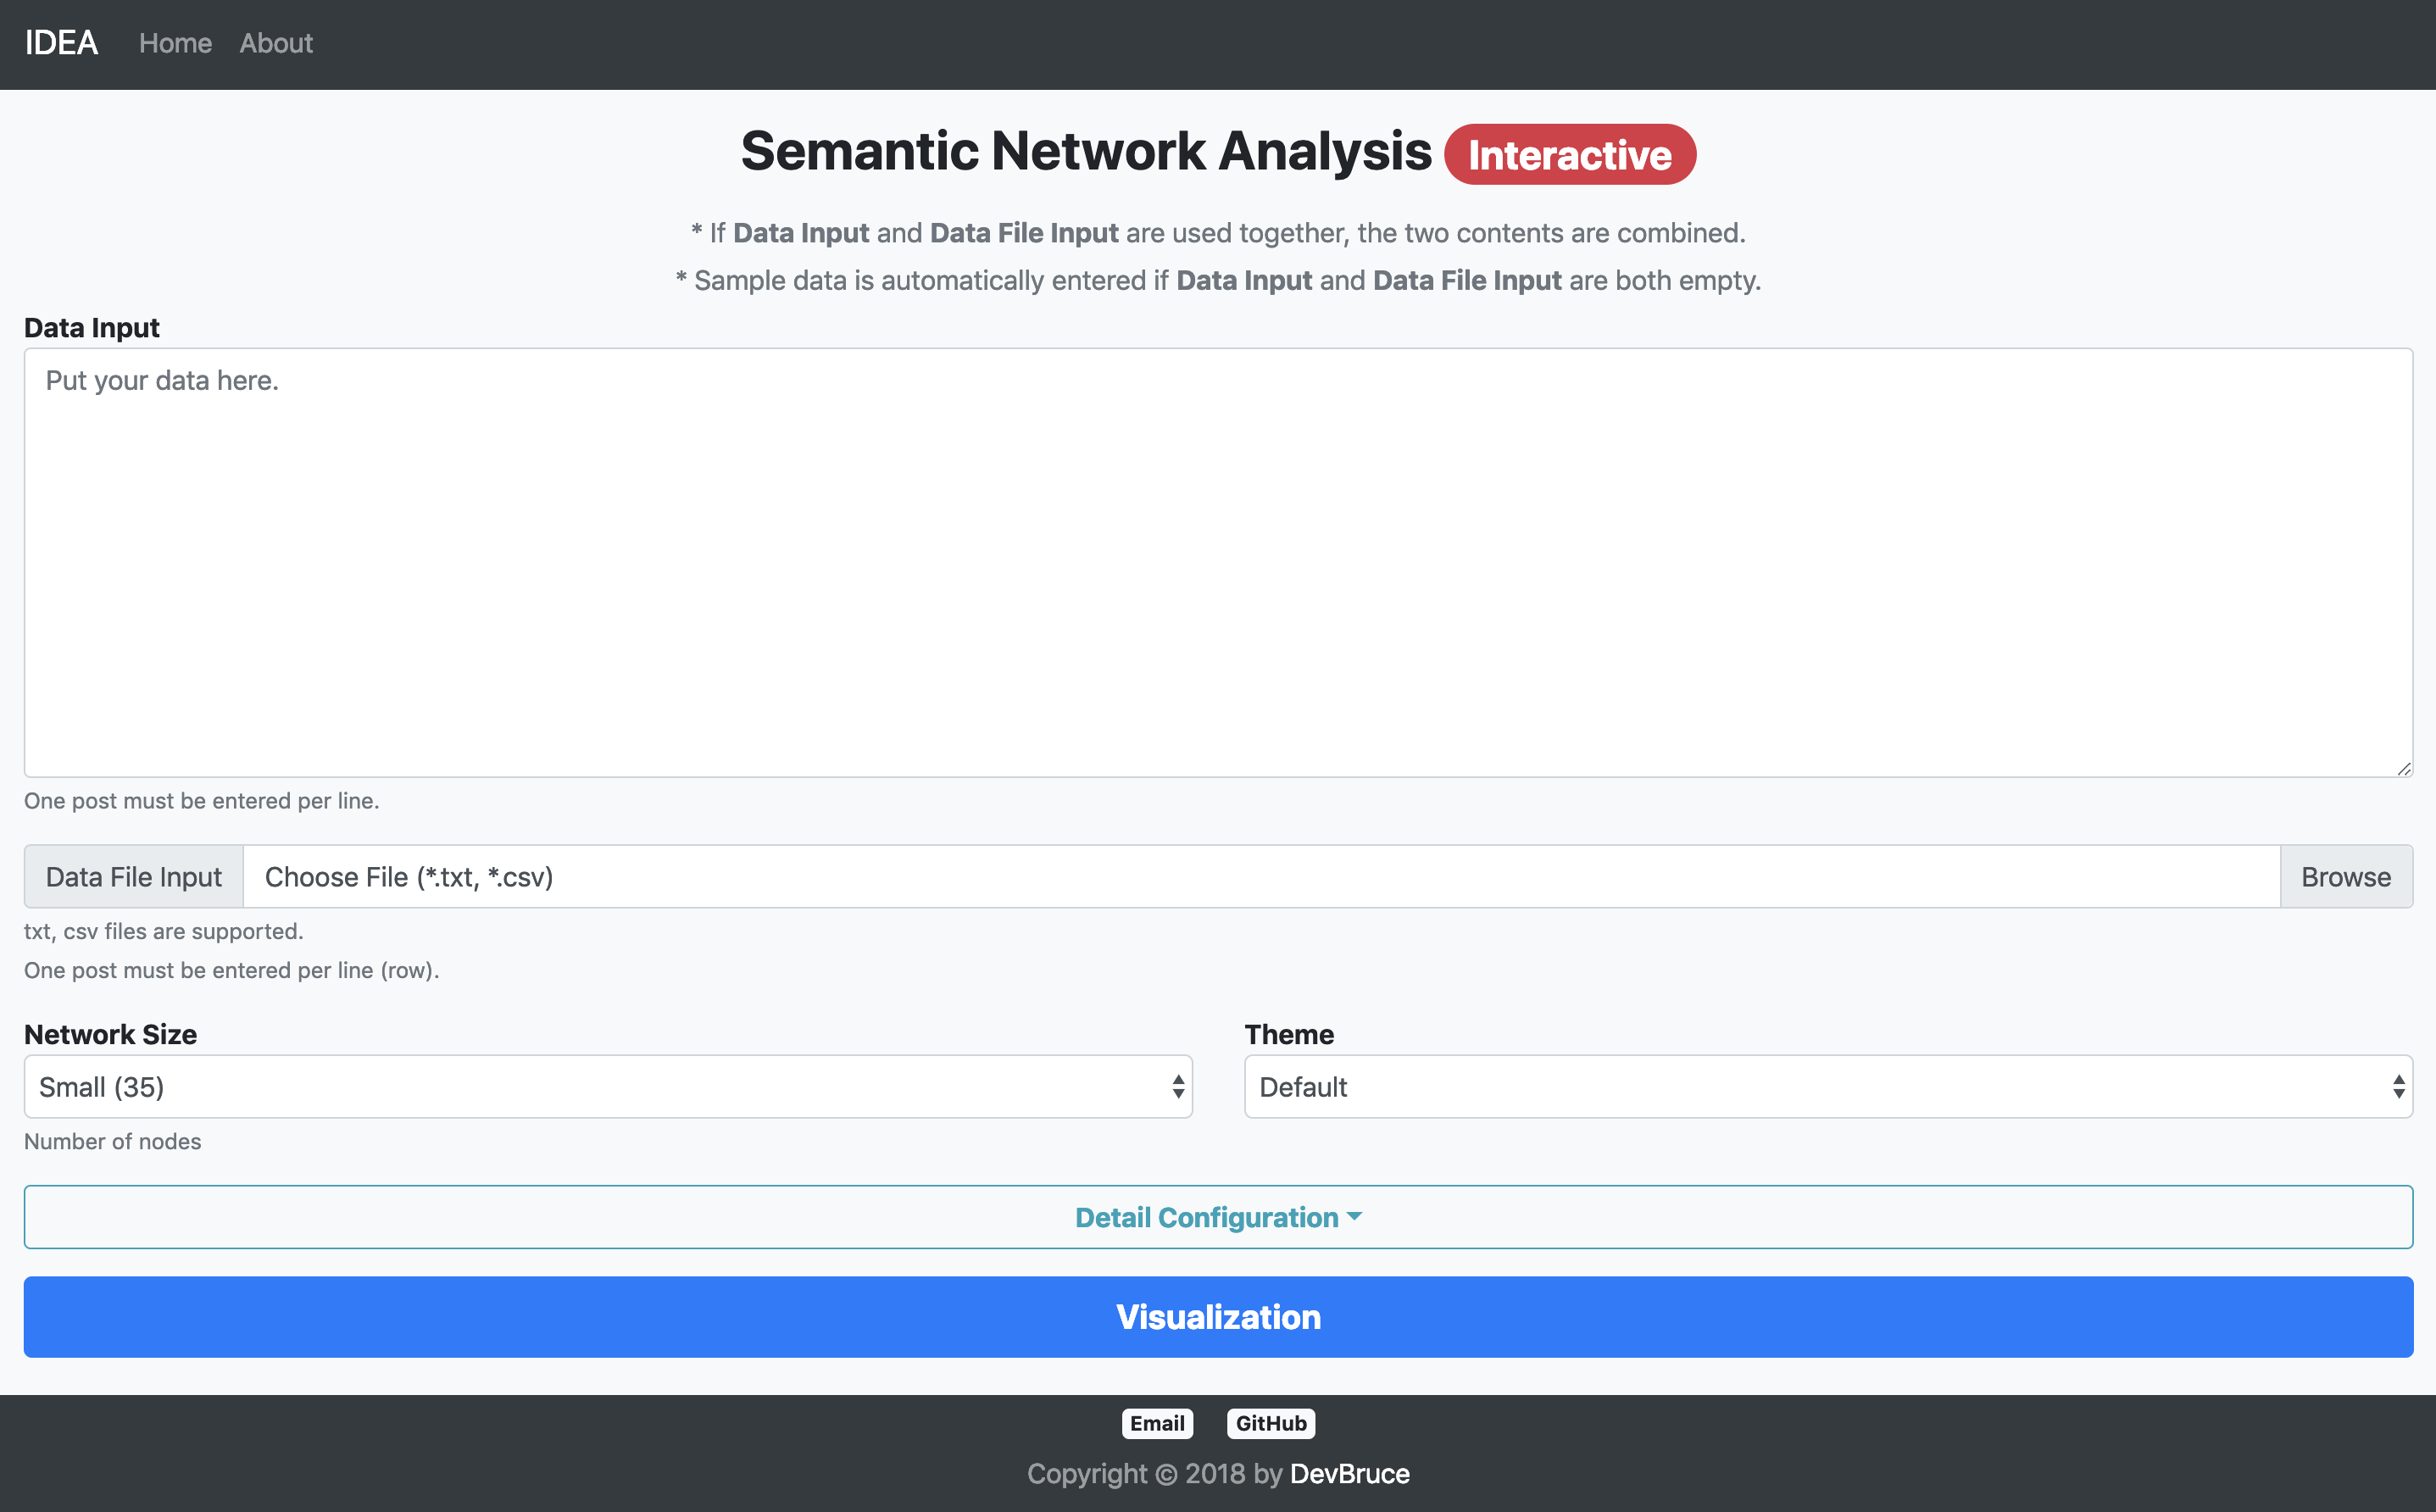Click the Semantic Network Analysis heading
The height and width of the screenshot is (1512, 2436).
click(1086, 152)
